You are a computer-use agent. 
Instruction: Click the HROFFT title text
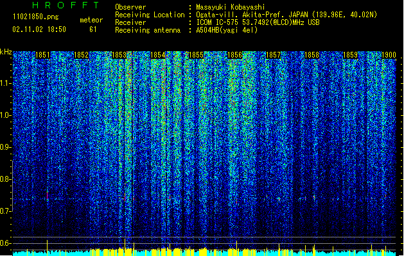pos(66,5)
